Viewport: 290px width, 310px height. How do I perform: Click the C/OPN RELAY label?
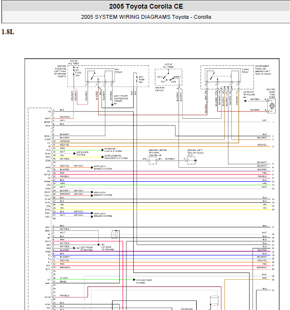(x=245, y=71)
